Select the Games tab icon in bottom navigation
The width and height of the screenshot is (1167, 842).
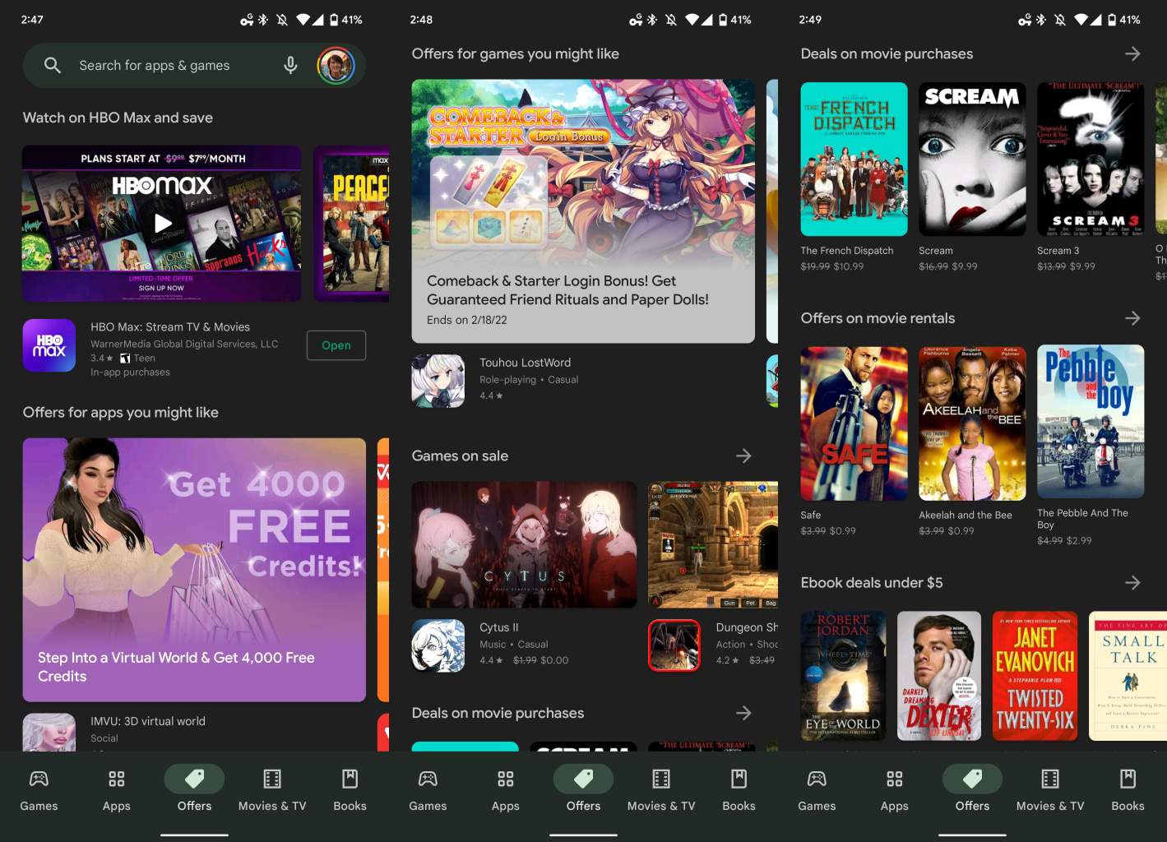click(39, 778)
